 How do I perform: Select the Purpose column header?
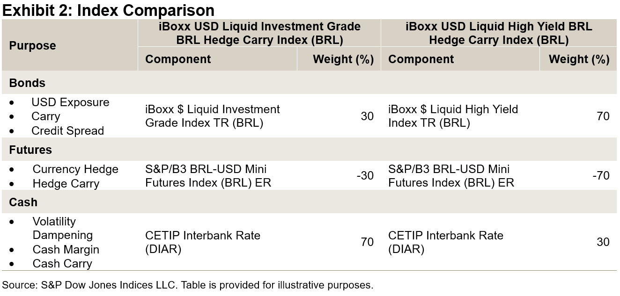(x=32, y=46)
